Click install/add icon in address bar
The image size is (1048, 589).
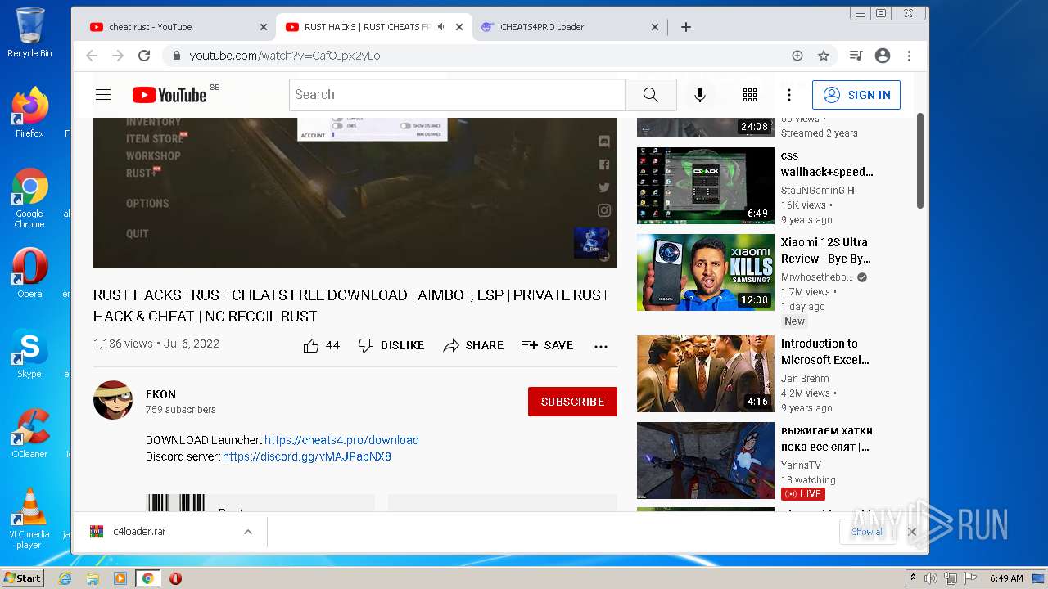(x=797, y=56)
